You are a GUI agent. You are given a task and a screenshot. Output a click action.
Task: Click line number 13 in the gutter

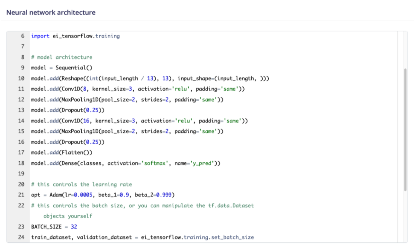pos(21,110)
